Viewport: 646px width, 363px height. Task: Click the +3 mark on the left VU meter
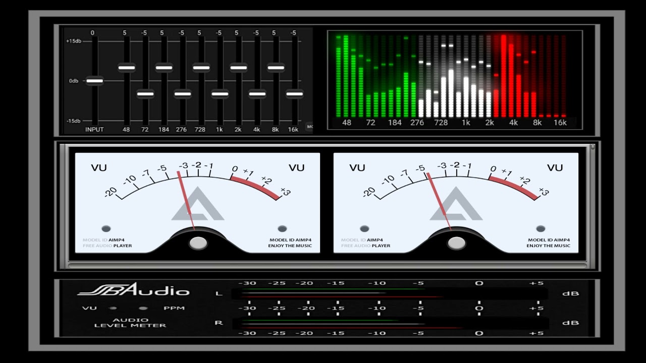pyautogui.click(x=285, y=192)
